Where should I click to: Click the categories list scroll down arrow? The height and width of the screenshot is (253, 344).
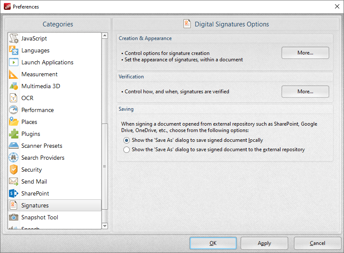(x=105, y=226)
